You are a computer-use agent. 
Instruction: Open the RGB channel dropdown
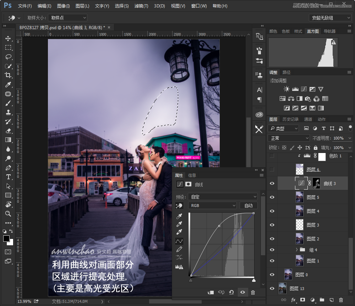212,206
